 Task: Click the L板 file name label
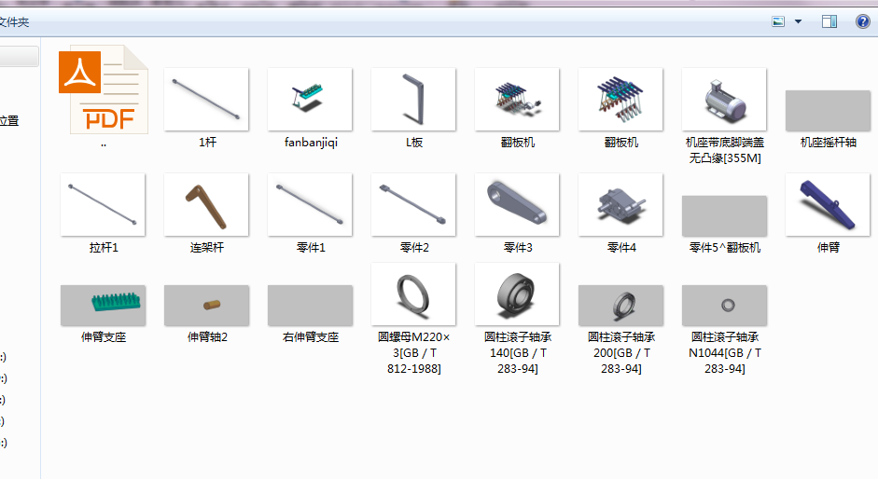tap(414, 143)
